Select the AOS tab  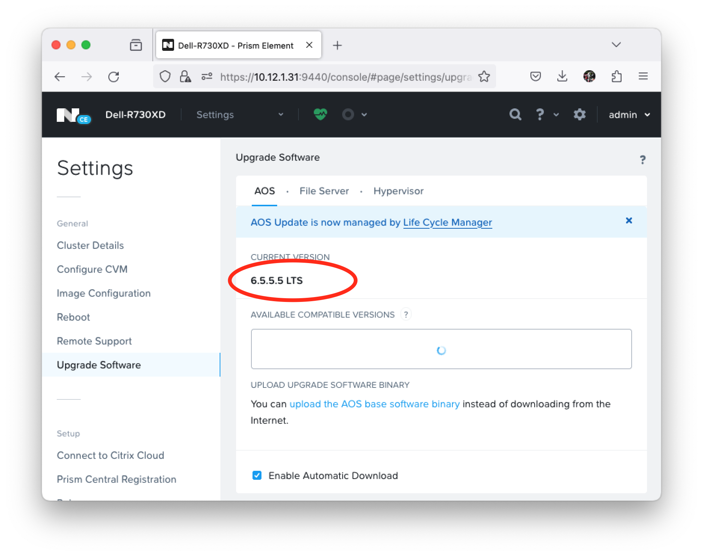click(264, 191)
